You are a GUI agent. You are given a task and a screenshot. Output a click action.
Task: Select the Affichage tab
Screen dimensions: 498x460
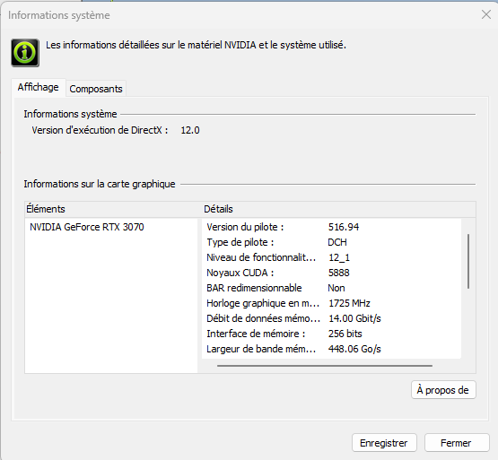pos(38,87)
